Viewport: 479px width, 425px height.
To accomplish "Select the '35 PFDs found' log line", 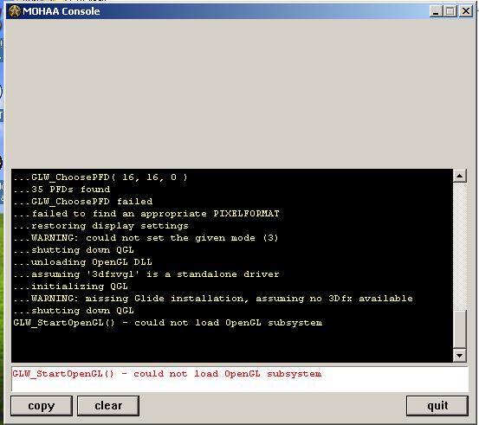I will (x=61, y=190).
